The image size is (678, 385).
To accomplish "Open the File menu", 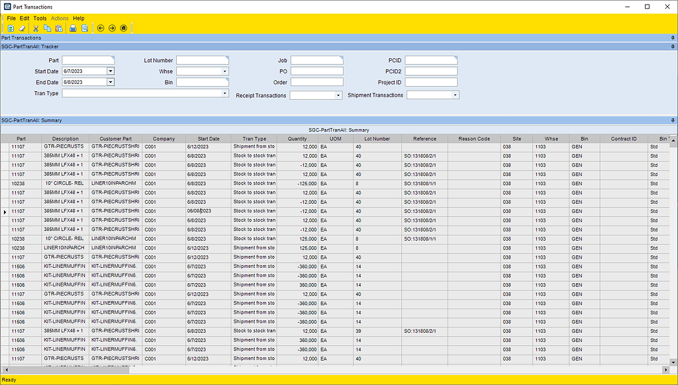I will (x=10, y=18).
